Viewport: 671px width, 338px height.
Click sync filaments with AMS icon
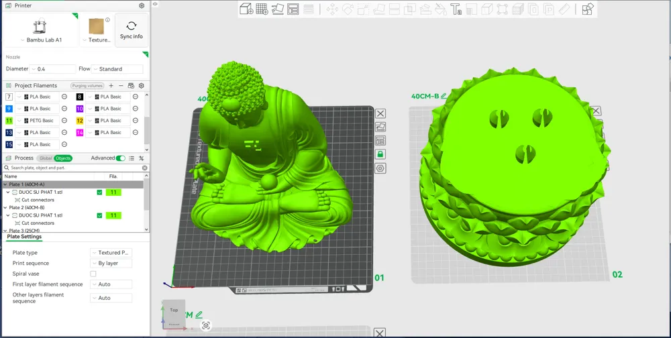pyautogui.click(x=132, y=86)
